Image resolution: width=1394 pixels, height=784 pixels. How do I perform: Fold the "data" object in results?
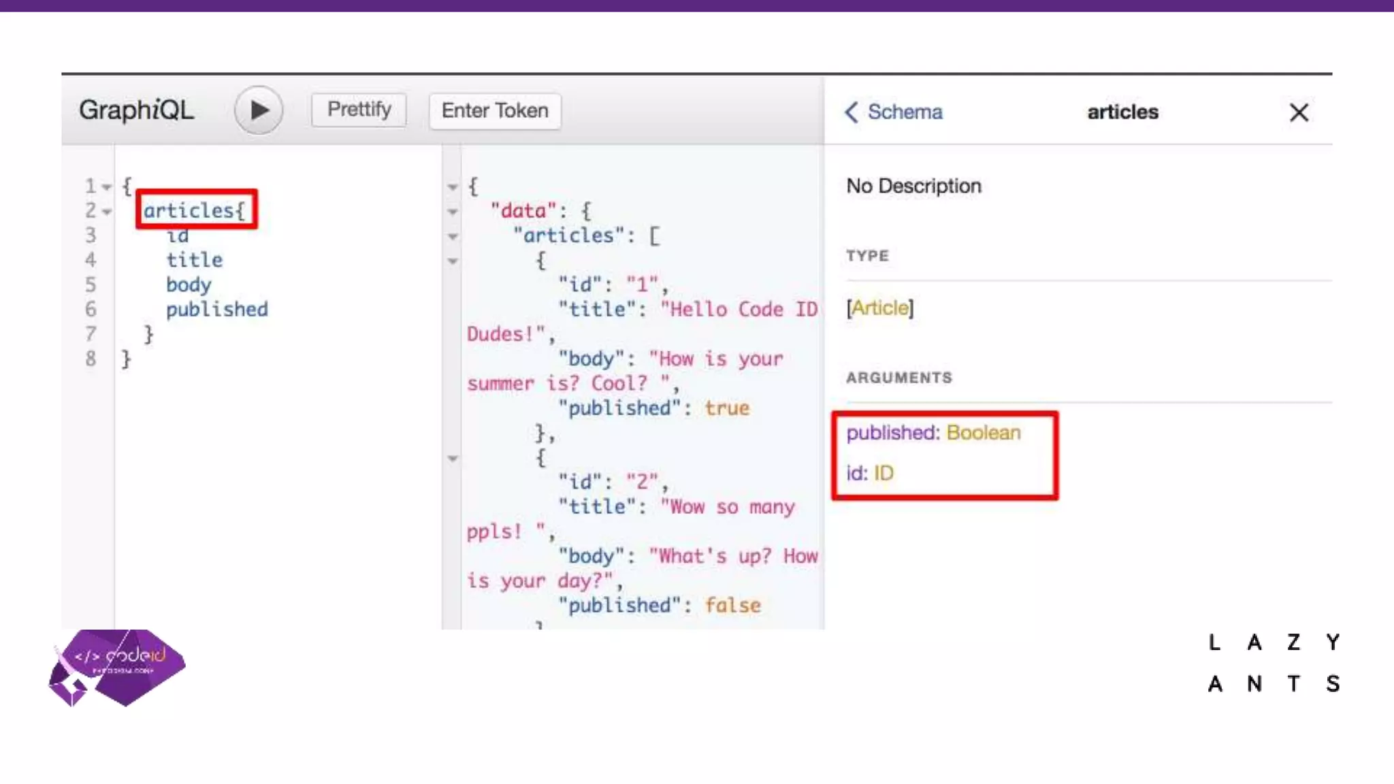tap(453, 212)
